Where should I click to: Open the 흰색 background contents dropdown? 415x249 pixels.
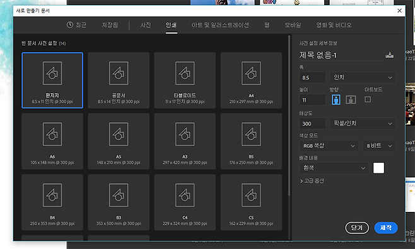tap(334, 168)
